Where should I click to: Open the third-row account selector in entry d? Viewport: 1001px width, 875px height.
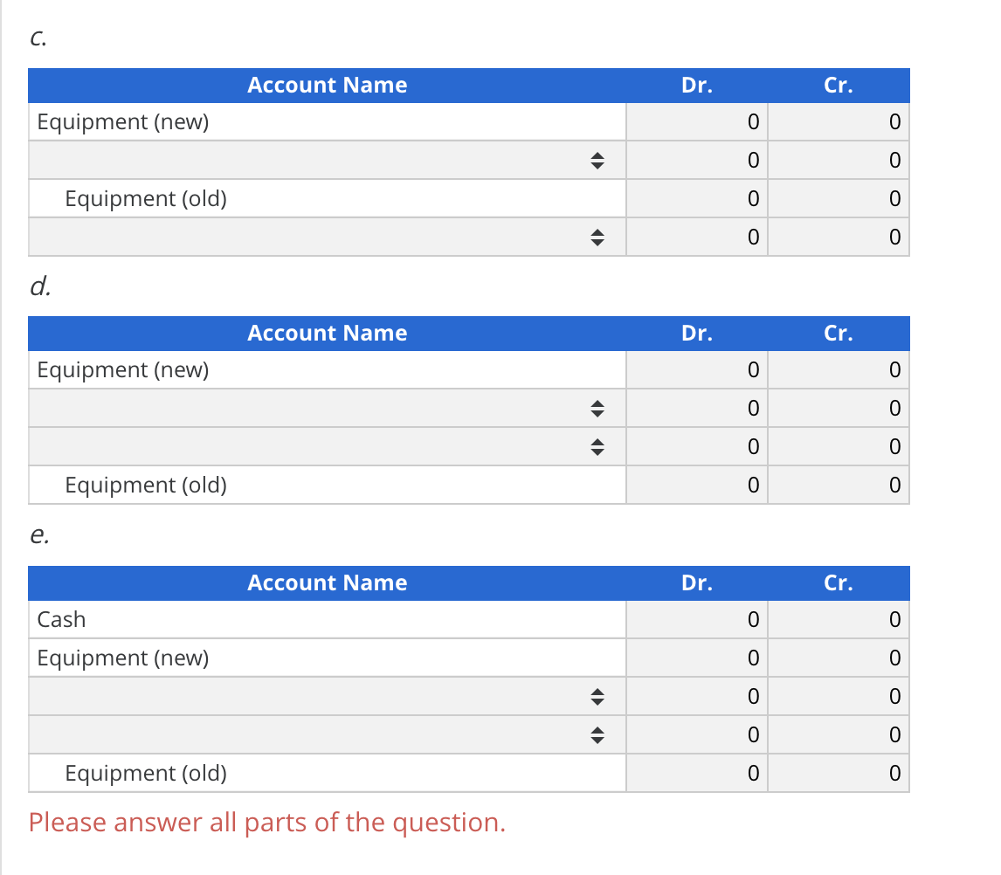[x=597, y=446]
